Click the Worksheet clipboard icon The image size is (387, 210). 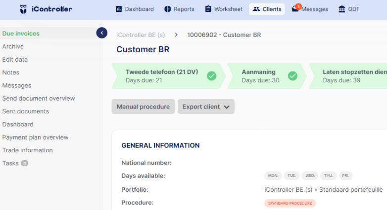tap(208, 9)
